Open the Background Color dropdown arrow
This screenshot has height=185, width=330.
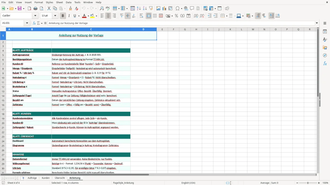[97, 16]
